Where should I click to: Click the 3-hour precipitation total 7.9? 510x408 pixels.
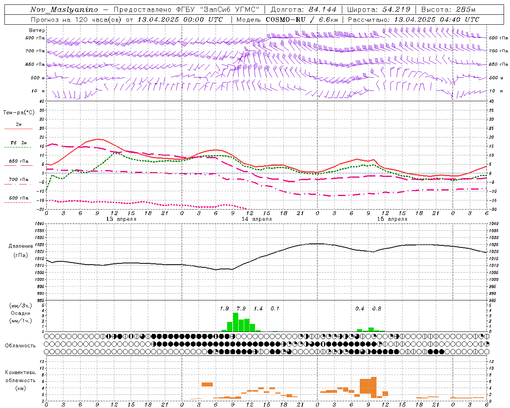pyautogui.click(x=241, y=309)
